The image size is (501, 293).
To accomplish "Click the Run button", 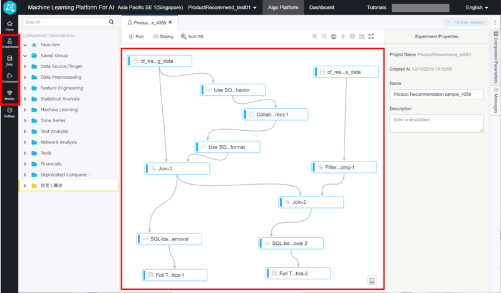I will [x=136, y=37].
